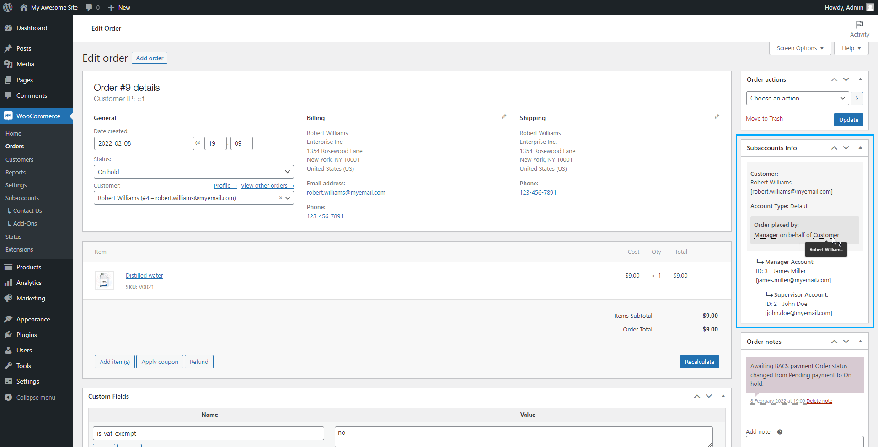Edit shipping address pencil icon

click(717, 117)
